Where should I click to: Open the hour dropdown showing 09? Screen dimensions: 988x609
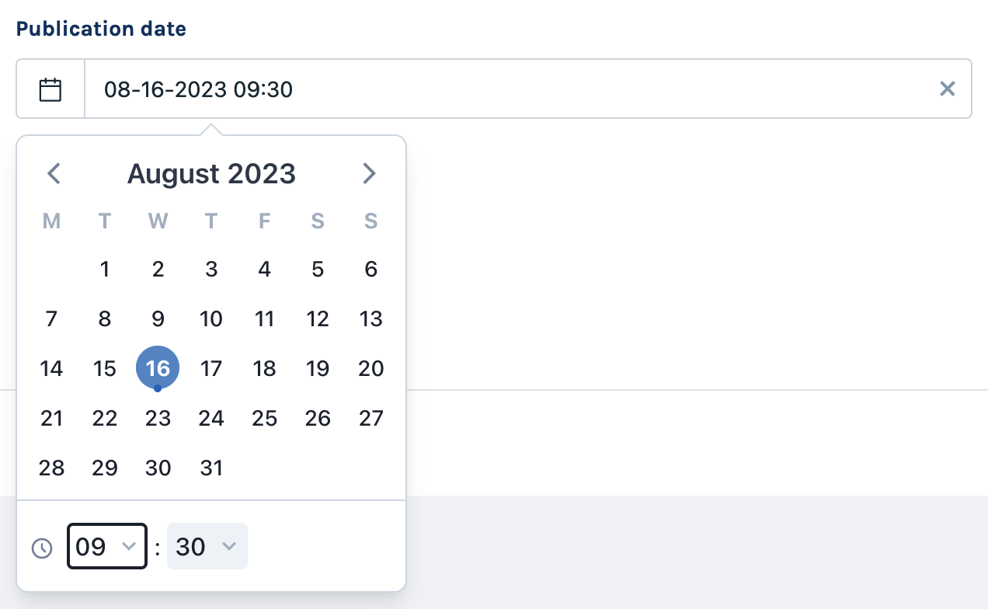click(x=106, y=547)
